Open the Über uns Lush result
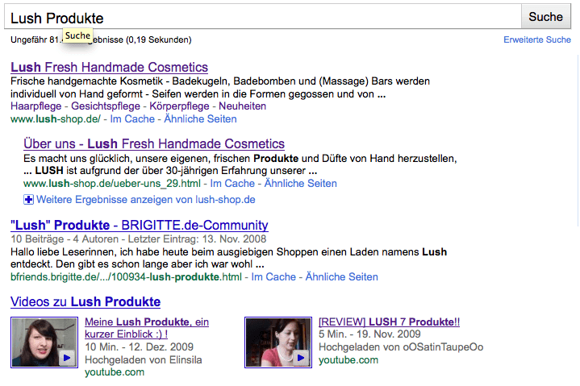The image size is (580, 386). [154, 143]
